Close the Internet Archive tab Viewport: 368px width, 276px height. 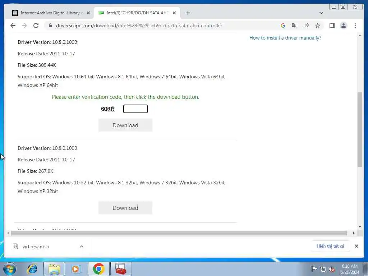tap(88, 13)
